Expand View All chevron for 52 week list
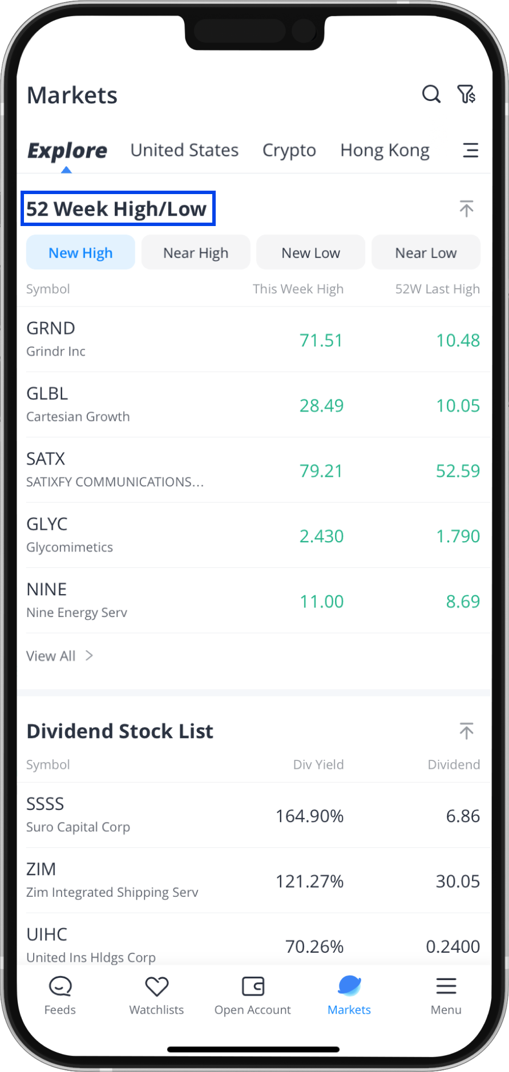This screenshot has height=1072, width=509. pyautogui.click(x=89, y=656)
